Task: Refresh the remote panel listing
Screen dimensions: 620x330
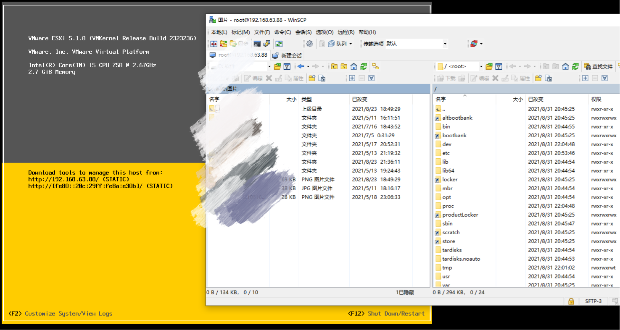Action: pyautogui.click(x=575, y=66)
